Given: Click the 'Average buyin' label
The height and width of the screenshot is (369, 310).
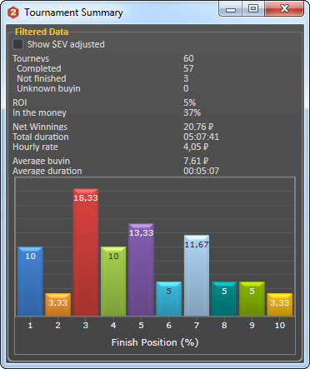Looking at the screenshot, I should (41, 161).
